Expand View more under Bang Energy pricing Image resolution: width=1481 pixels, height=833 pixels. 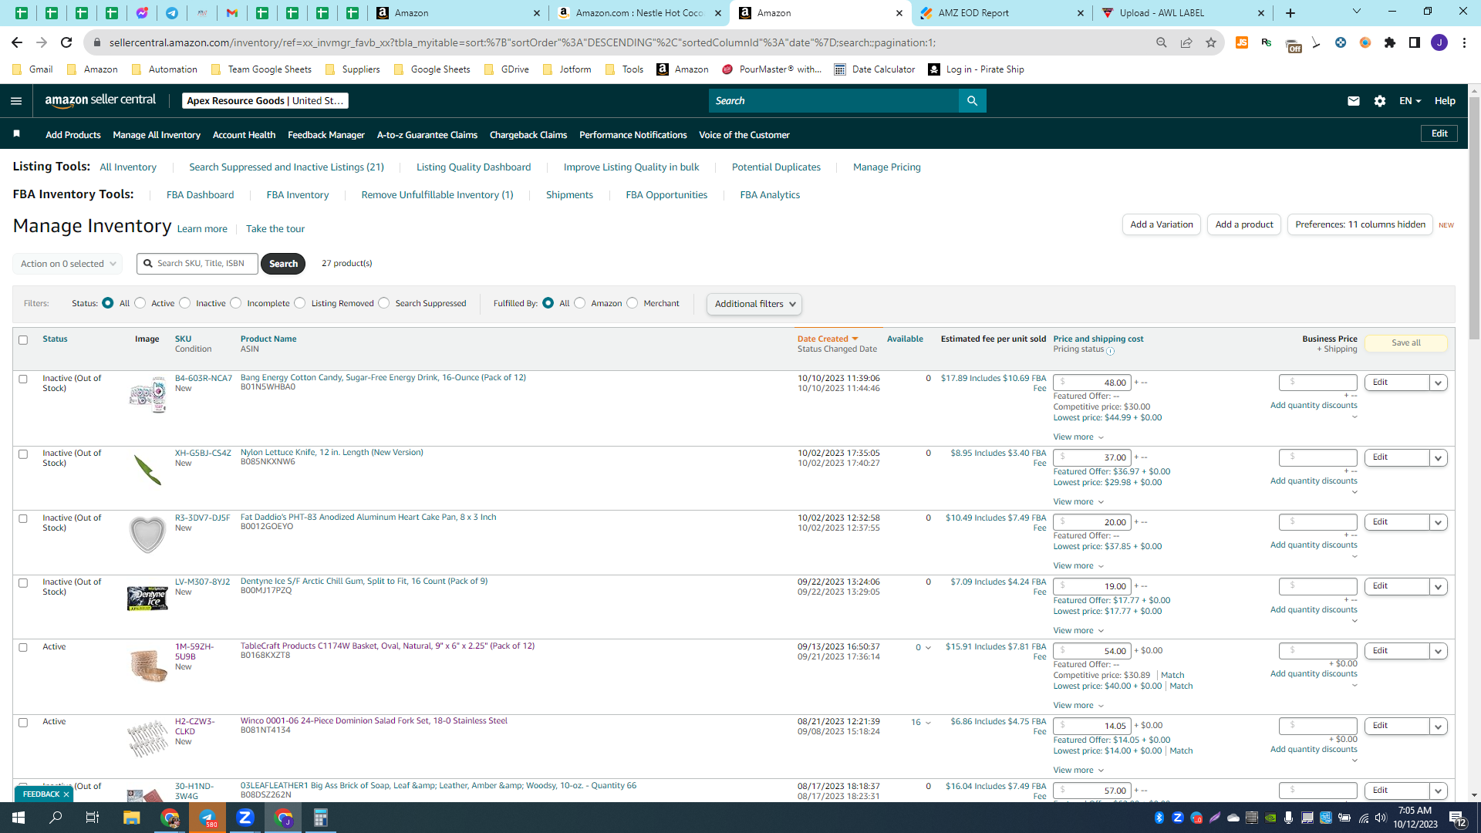pos(1078,437)
